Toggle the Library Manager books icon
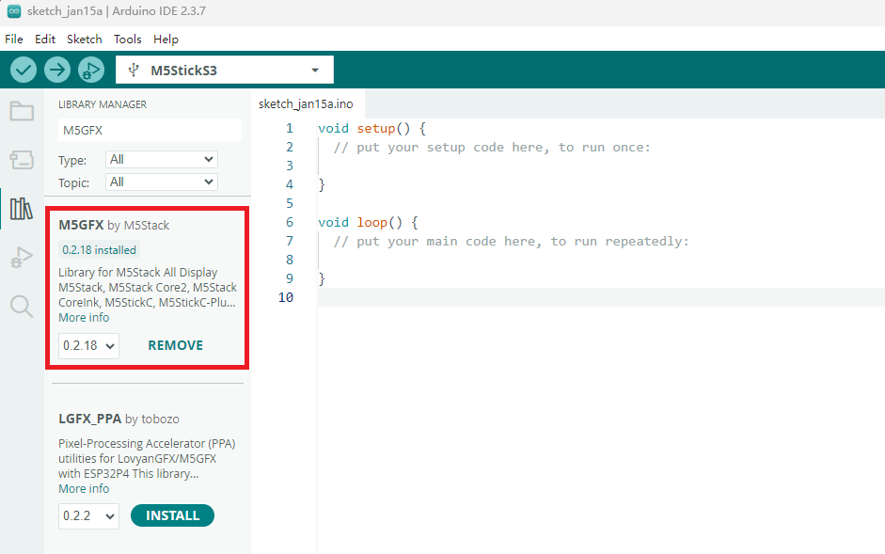This screenshot has width=885, height=554. pos(22,208)
